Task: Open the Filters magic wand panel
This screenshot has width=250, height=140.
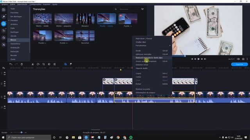Action: tap(4, 17)
